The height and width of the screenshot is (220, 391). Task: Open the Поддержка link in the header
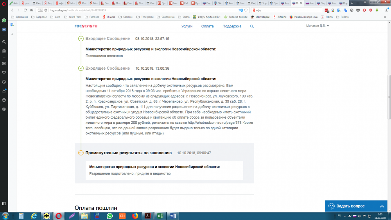pos(231,26)
